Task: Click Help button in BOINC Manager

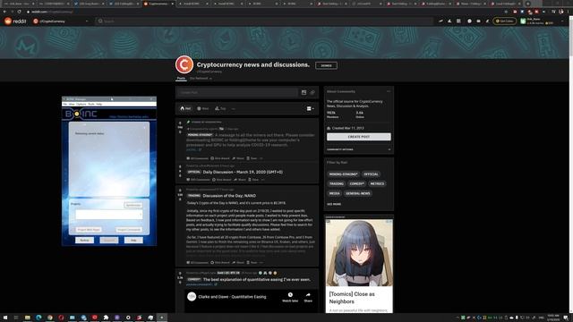Action: [x=133, y=241]
